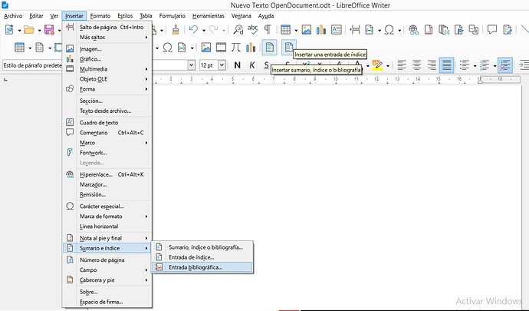Click the Omega special character icon in top toolbar
The height and width of the screenshot is (311, 529).
point(389,30)
